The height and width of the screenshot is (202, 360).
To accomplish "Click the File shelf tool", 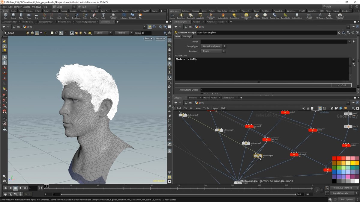I will click(140, 16).
